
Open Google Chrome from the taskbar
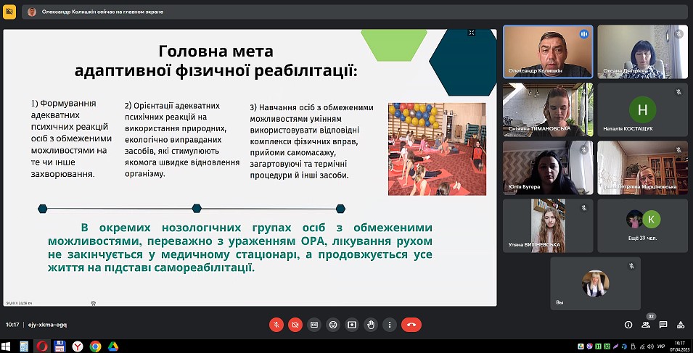click(95, 346)
